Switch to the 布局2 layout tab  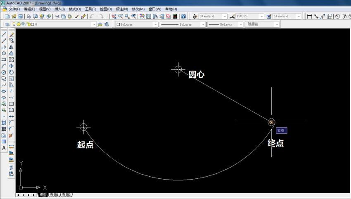[66, 195]
